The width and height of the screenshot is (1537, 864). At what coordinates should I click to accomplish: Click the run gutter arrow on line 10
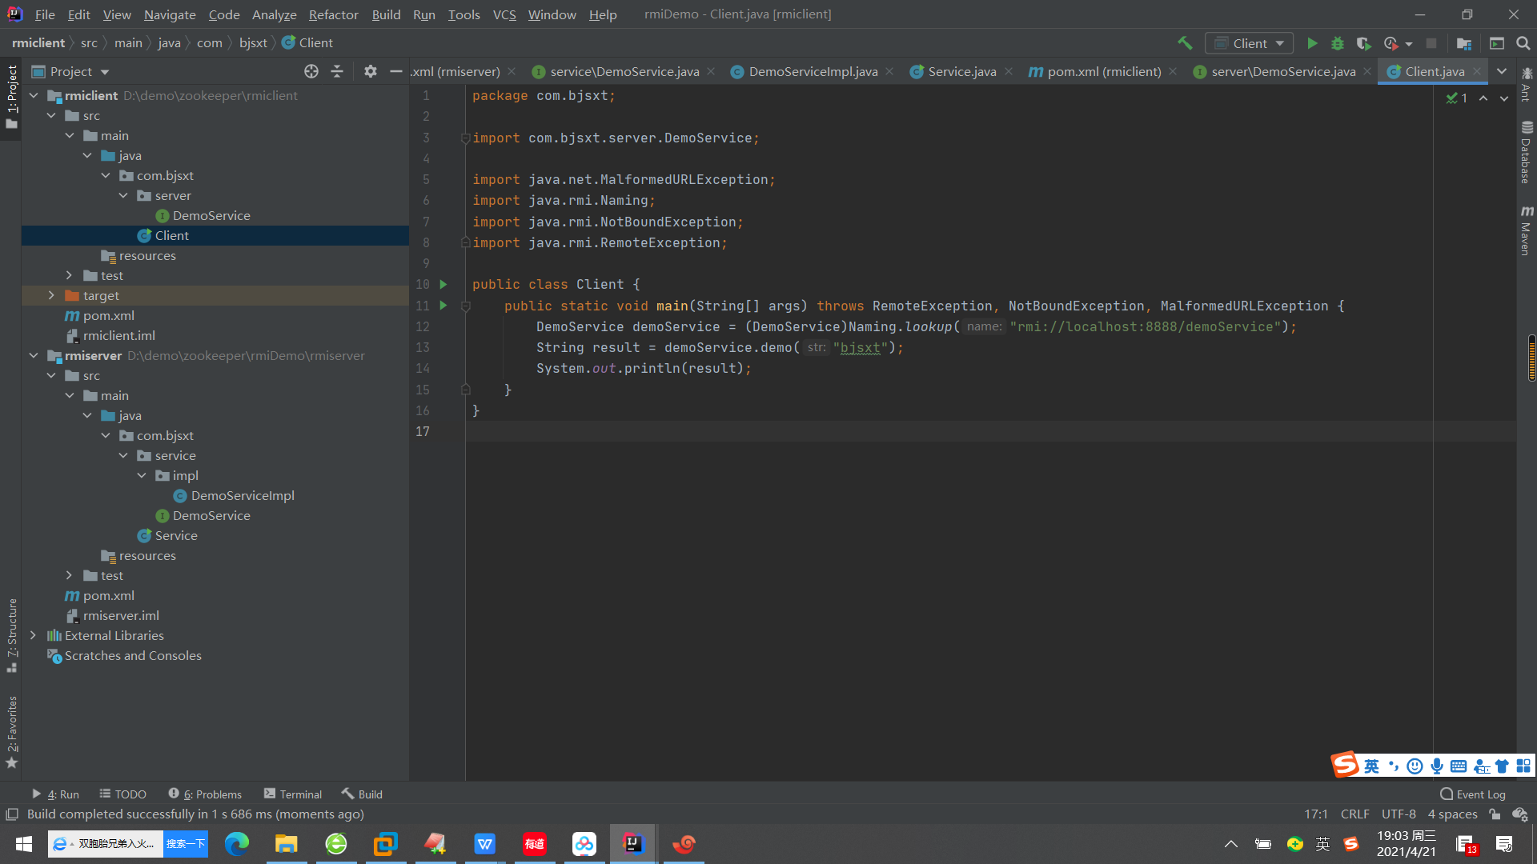pyautogui.click(x=443, y=284)
